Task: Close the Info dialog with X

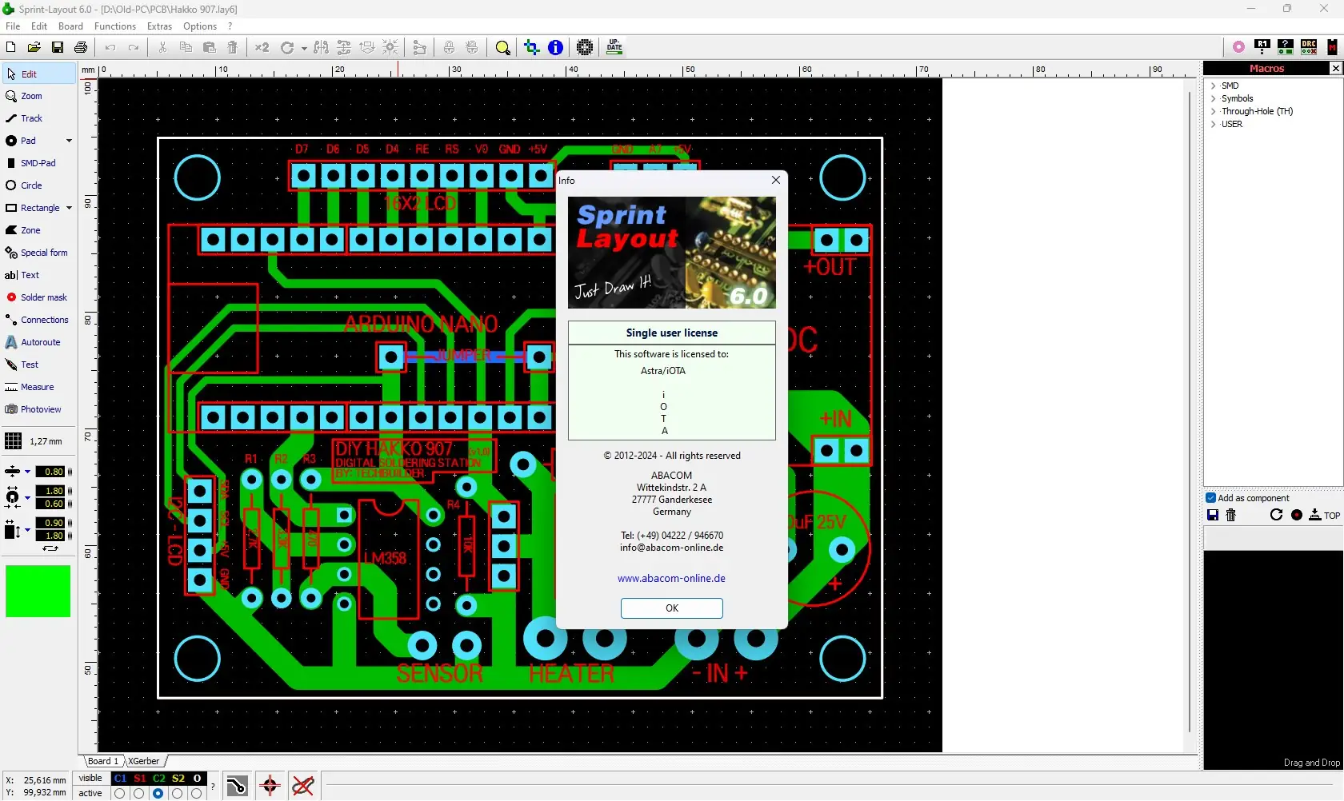Action: [x=776, y=181]
